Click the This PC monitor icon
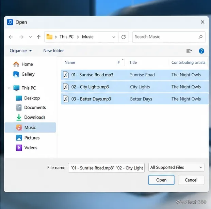Screen dimensions: 211x209 click(x=16, y=88)
